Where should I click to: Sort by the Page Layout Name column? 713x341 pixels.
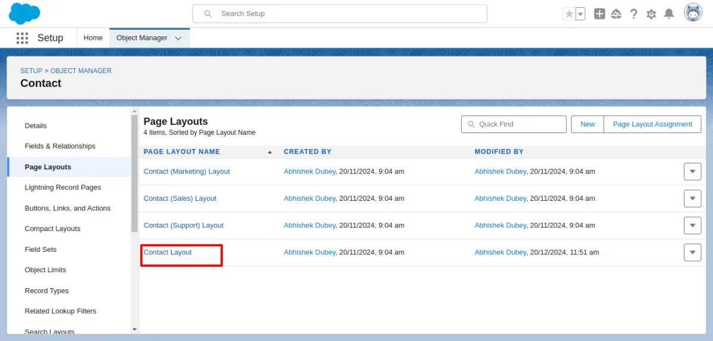[182, 152]
